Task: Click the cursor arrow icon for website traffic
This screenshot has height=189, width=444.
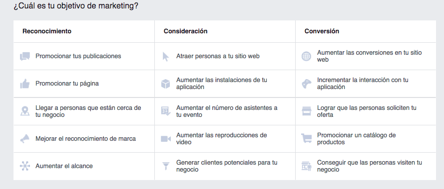Action: point(165,56)
